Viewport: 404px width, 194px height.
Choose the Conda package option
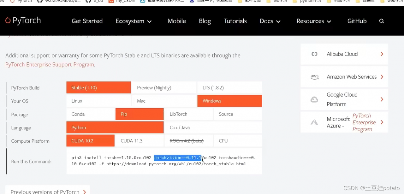(x=91, y=114)
